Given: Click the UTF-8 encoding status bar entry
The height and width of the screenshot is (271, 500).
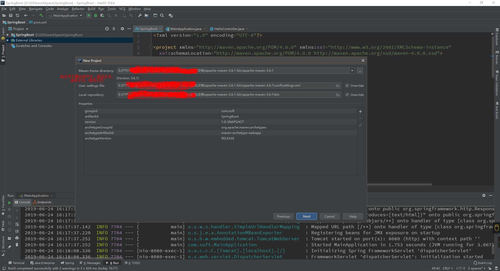Looking at the screenshot, I should click(x=460, y=268).
